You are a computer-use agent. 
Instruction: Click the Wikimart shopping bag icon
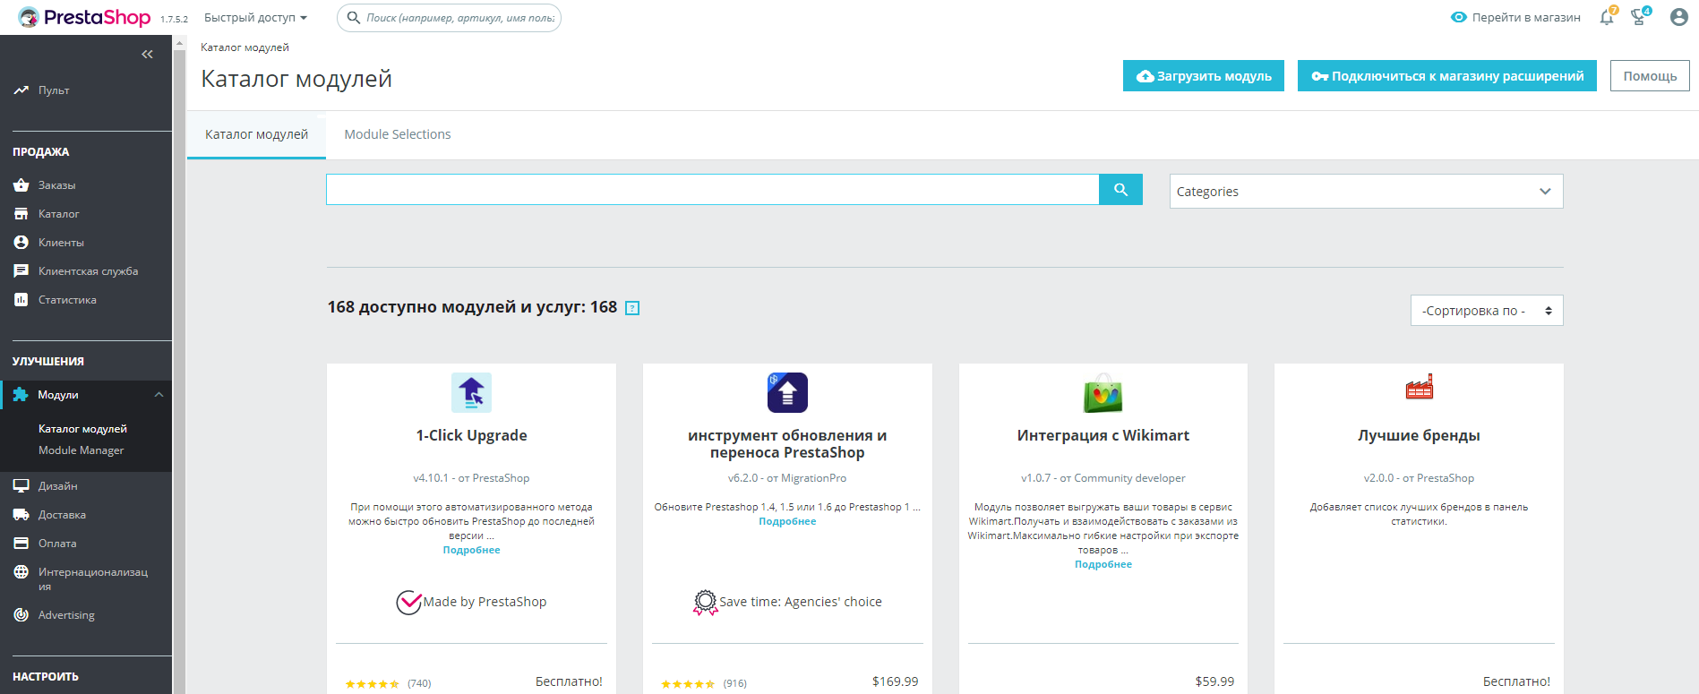(1103, 392)
